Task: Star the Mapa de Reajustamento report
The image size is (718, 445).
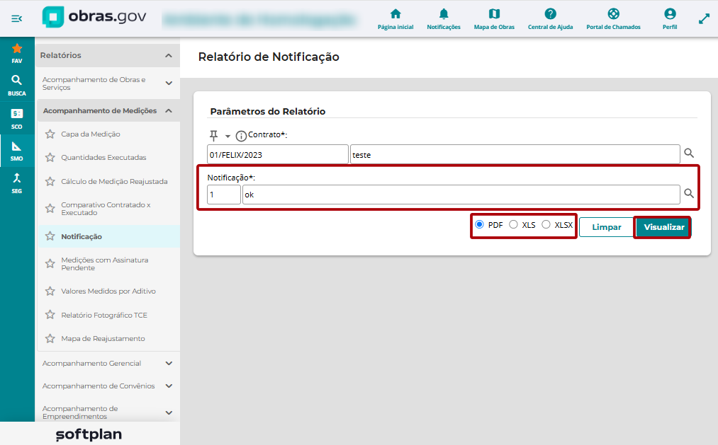Action: [x=50, y=339]
